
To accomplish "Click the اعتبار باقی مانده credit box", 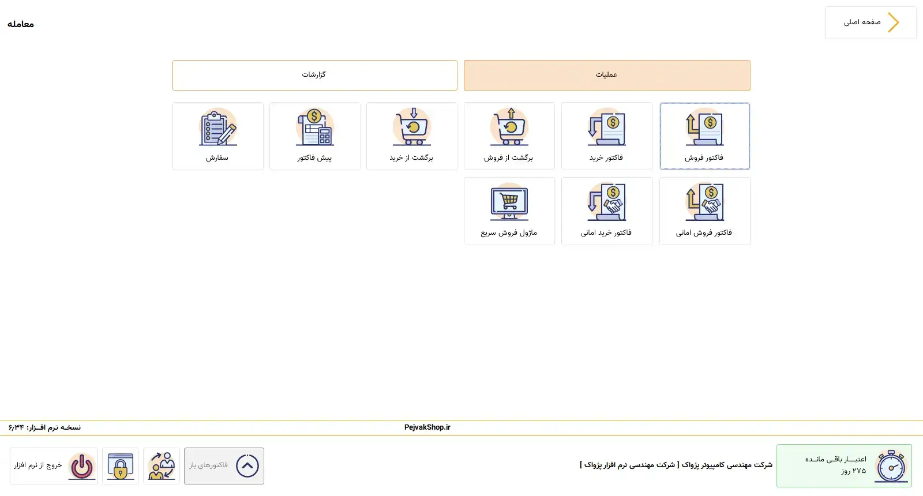I will [x=843, y=465].
